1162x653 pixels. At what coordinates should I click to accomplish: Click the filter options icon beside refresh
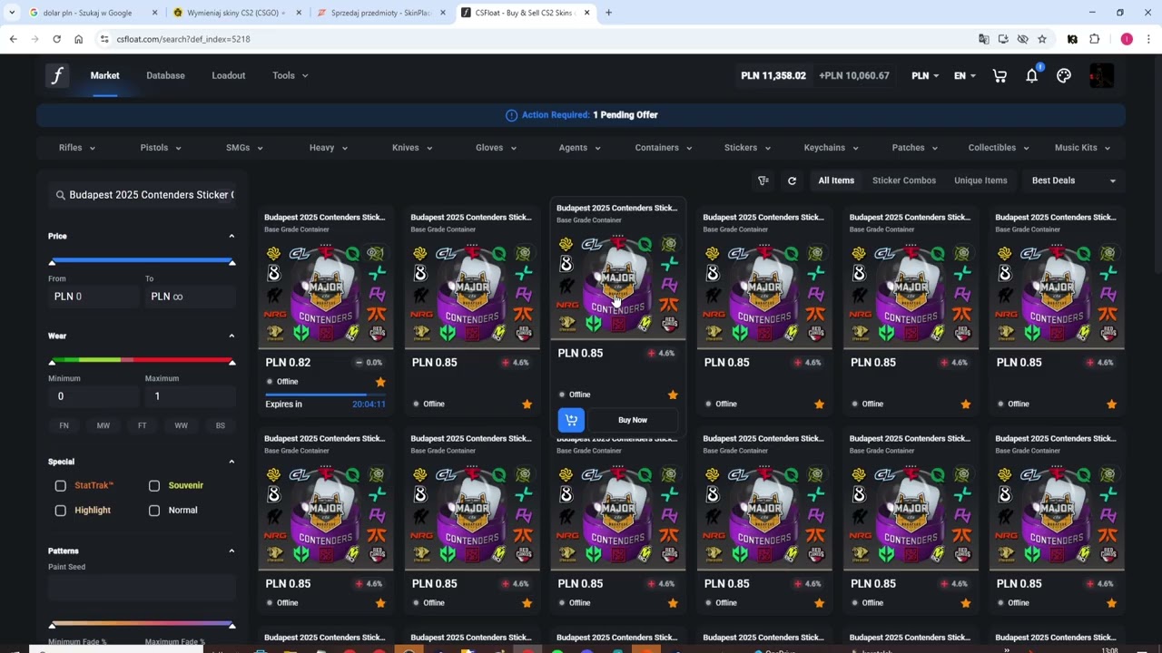pyautogui.click(x=763, y=180)
